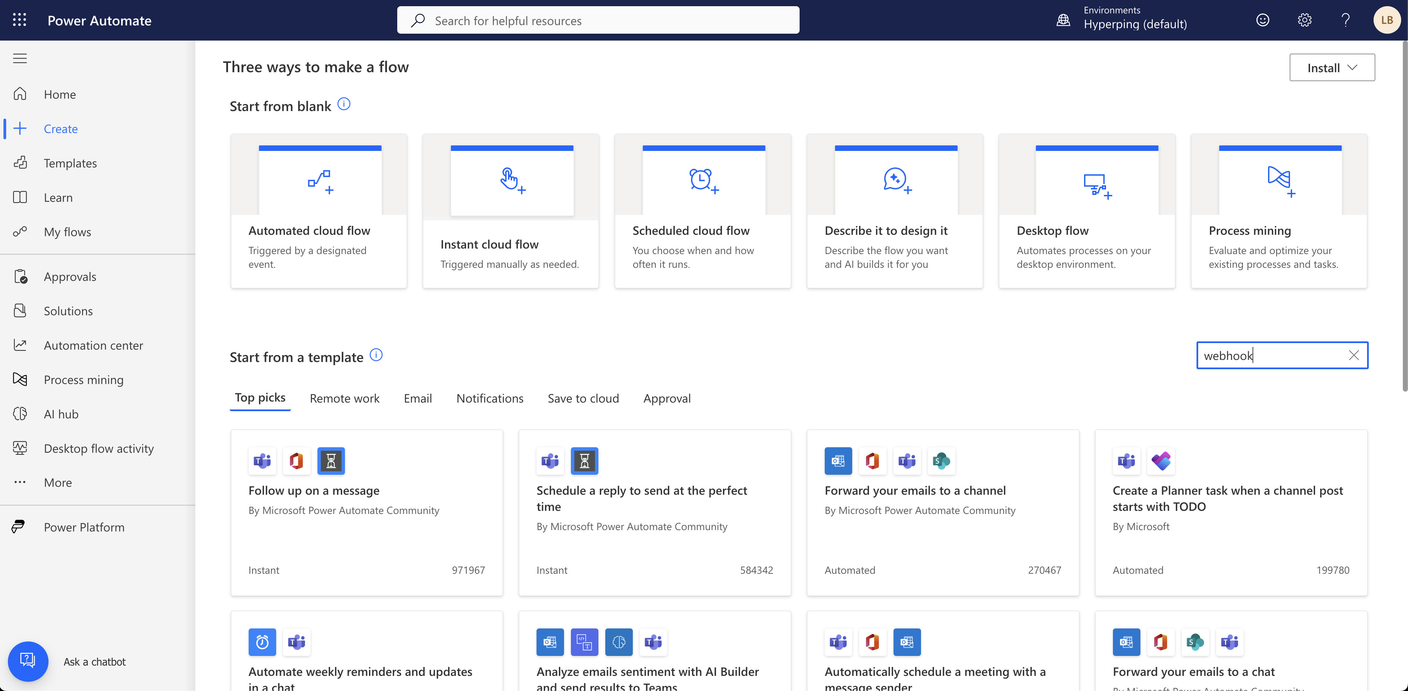Collapse the left navigation hamburger menu
Image resolution: width=1408 pixels, height=691 pixels.
pyautogui.click(x=20, y=58)
